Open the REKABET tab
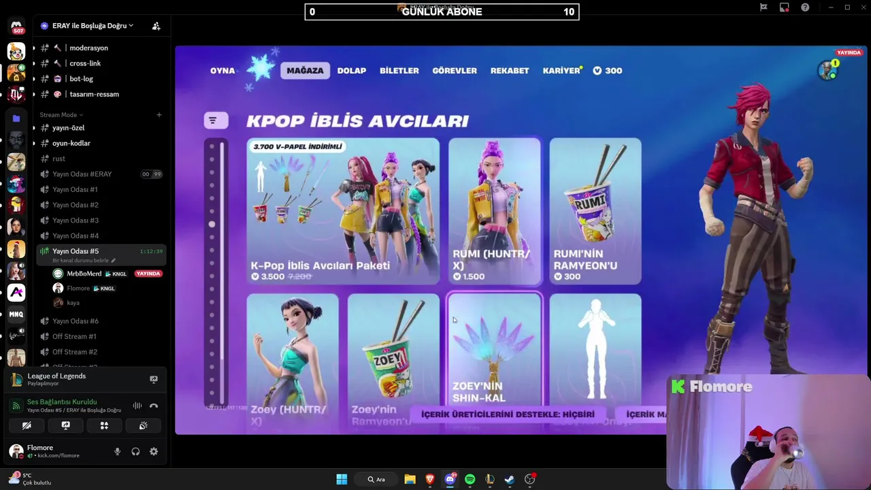The image size is (871, 490). (510, 71)
